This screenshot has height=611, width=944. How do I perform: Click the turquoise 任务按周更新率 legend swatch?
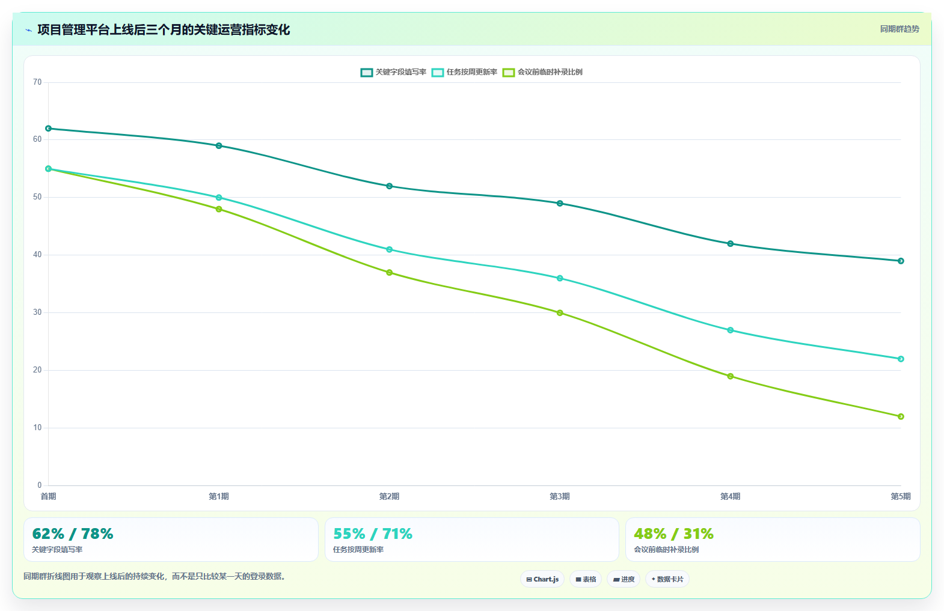coord(438,72)
